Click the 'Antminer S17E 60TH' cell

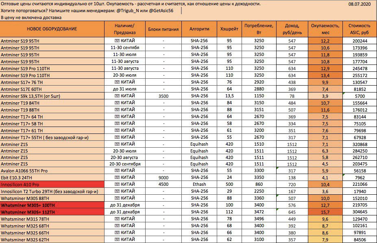pos(52,89)
